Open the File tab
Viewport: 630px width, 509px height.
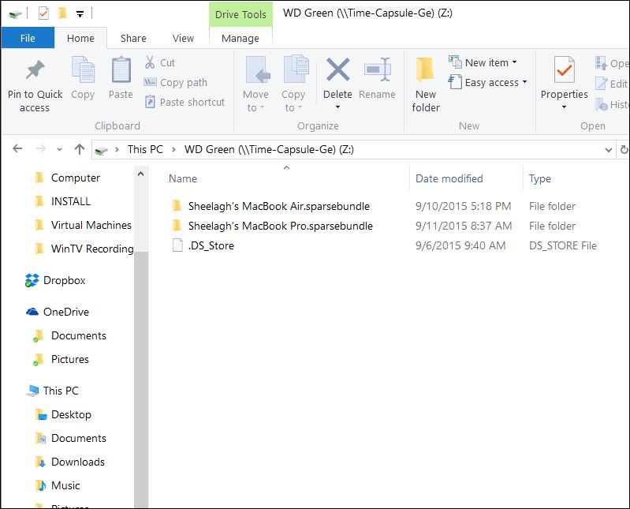click(28, 38)
